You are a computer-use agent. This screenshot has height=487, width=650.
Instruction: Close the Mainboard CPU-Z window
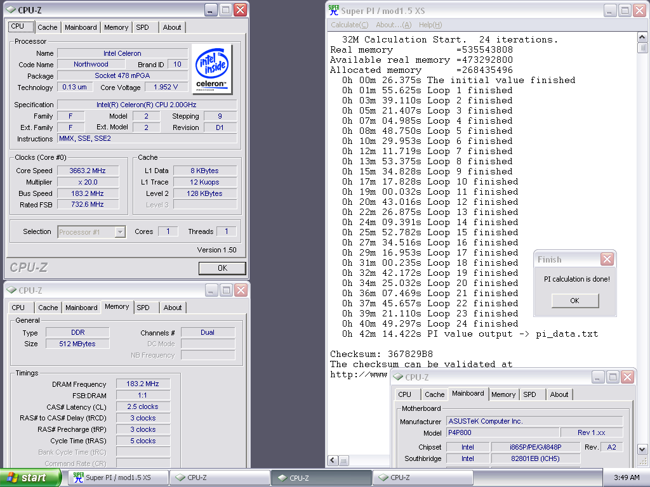tap(627, 377)
